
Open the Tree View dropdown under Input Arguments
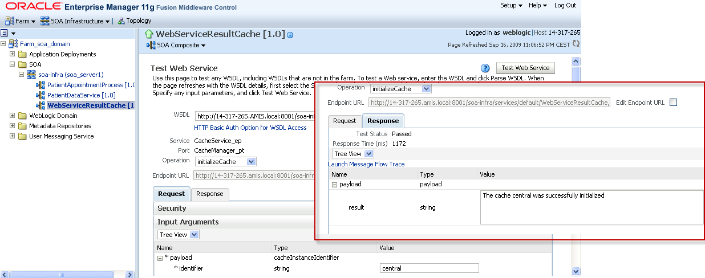[195, 235]
